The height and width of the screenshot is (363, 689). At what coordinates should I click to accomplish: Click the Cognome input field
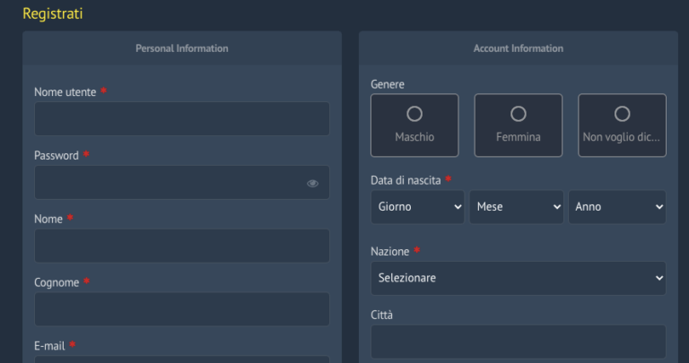182,309
